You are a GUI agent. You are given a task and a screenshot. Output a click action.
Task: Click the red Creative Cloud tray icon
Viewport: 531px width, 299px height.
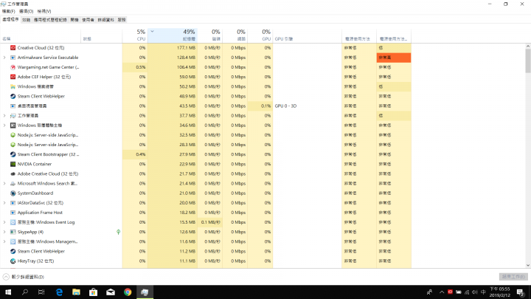tap(450, 292)
